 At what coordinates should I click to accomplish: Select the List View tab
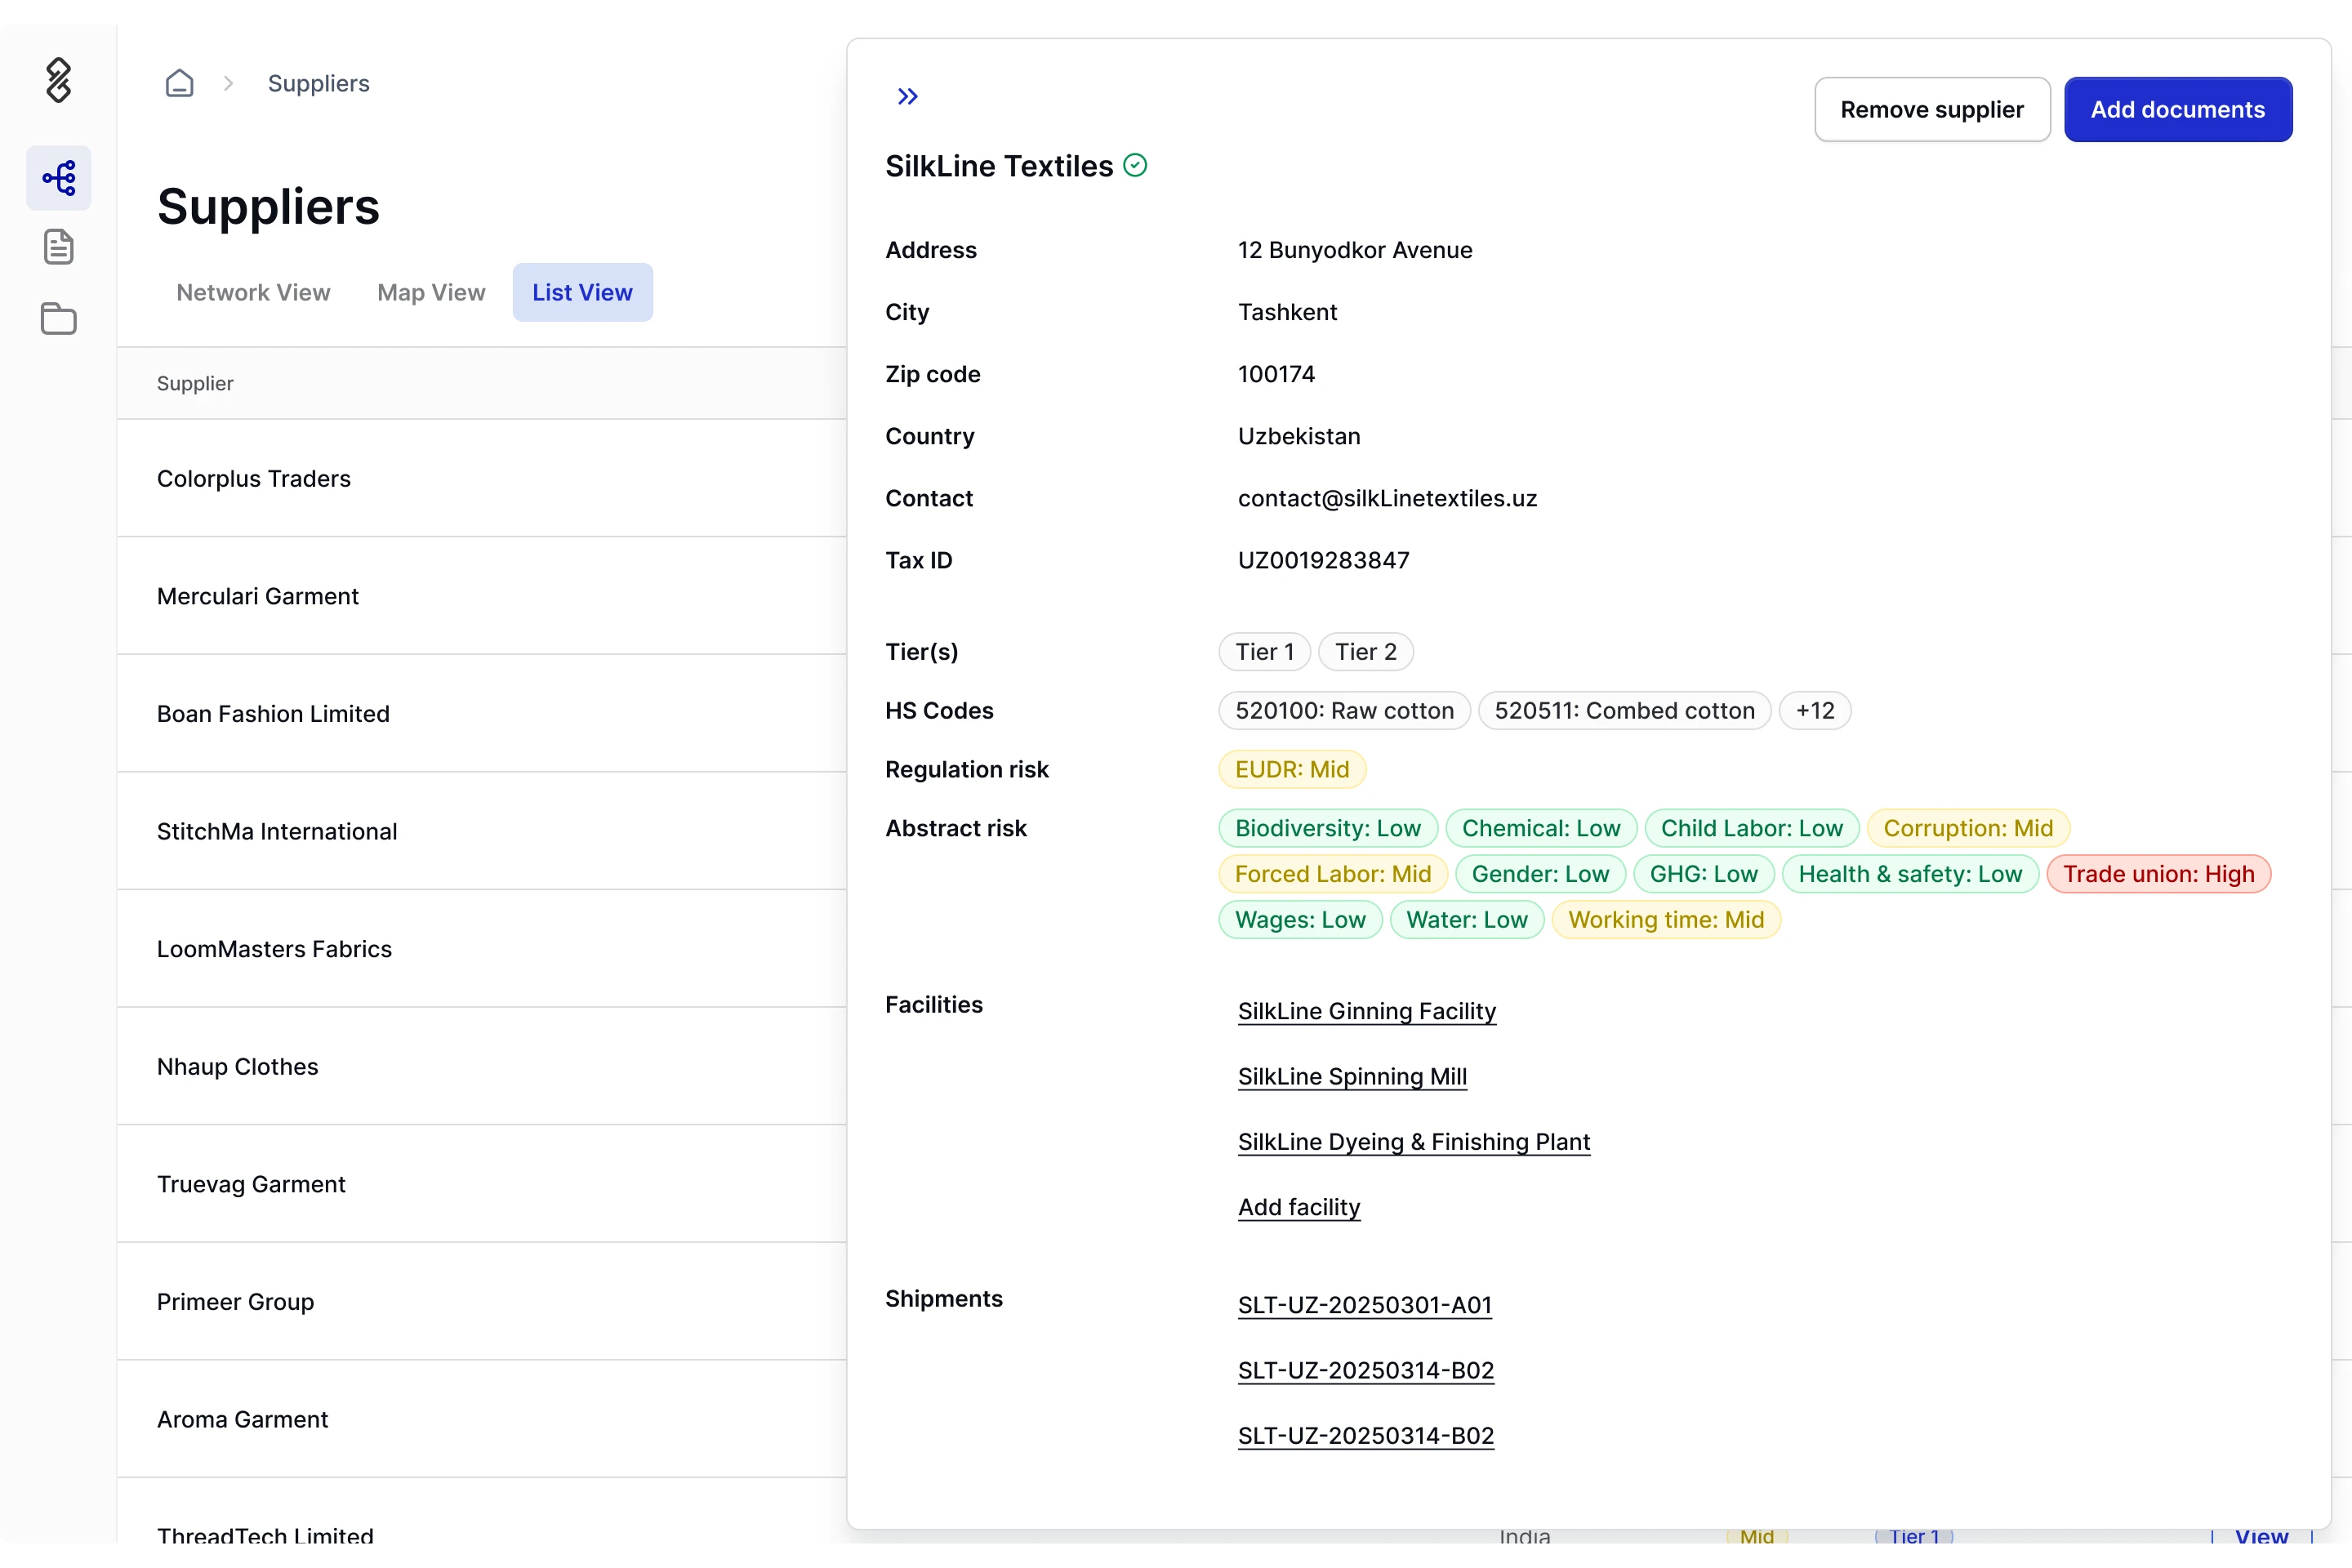coord(582,292)
